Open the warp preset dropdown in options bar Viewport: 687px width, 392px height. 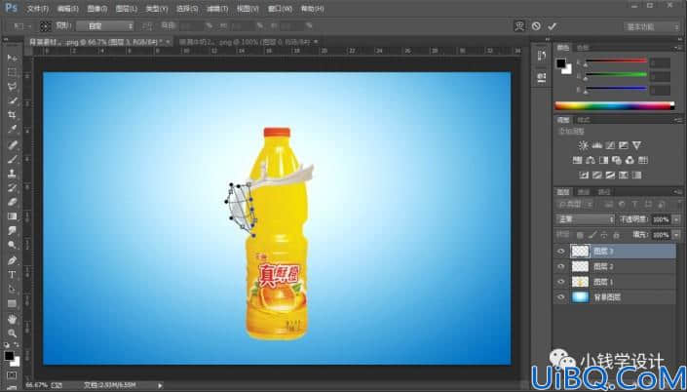(105, 26)
